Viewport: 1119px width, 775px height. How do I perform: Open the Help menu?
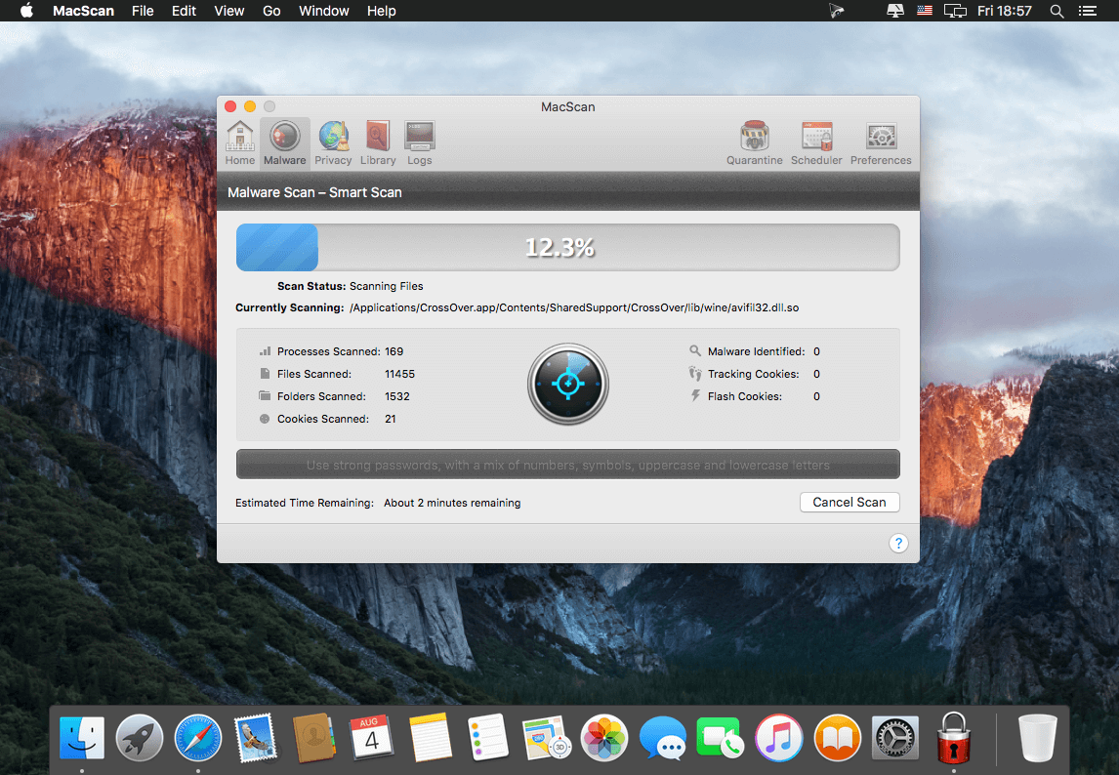click(381, 11)
